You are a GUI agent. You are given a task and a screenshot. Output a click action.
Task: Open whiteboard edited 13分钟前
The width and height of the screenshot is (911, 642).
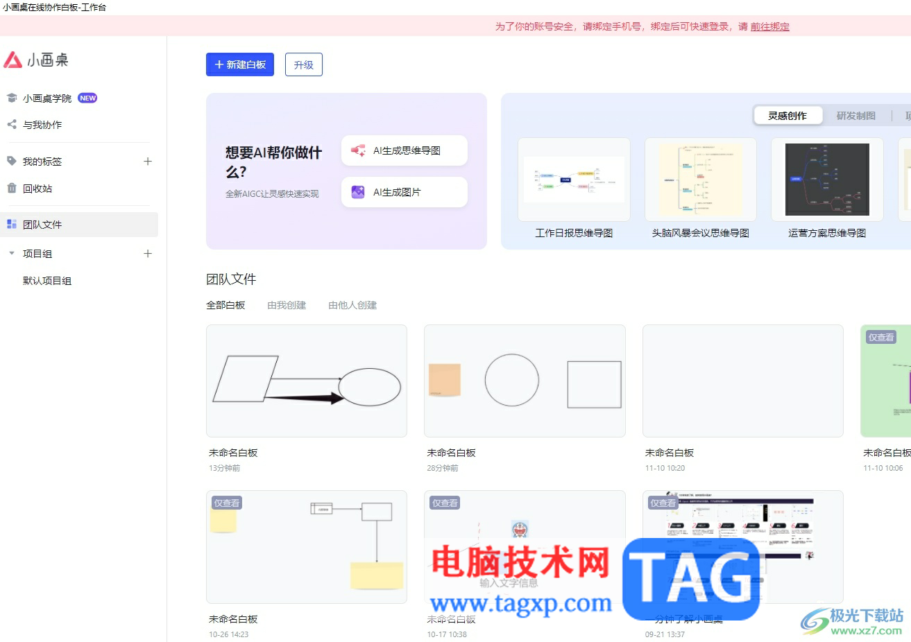(x=307, y=381)
